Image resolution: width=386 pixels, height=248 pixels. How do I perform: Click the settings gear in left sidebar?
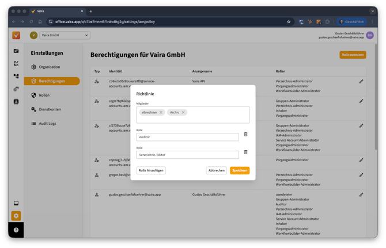(x=16, y=216)
